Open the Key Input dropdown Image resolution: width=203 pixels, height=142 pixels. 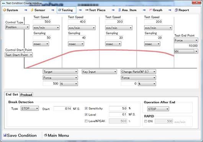pos(99,72)
